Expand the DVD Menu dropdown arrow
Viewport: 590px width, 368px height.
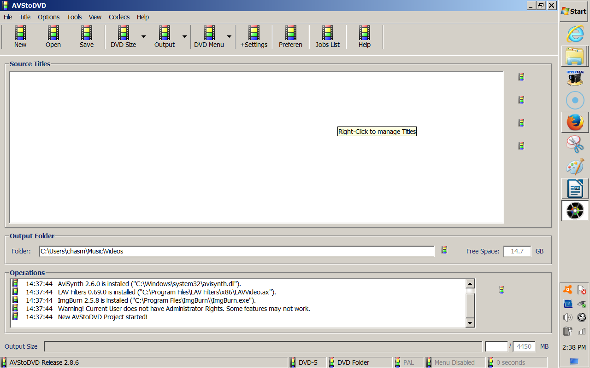[x=229, y=37]
